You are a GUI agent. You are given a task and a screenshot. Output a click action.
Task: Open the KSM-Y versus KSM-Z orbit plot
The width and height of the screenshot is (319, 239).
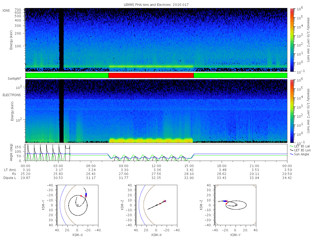point(236,205)
